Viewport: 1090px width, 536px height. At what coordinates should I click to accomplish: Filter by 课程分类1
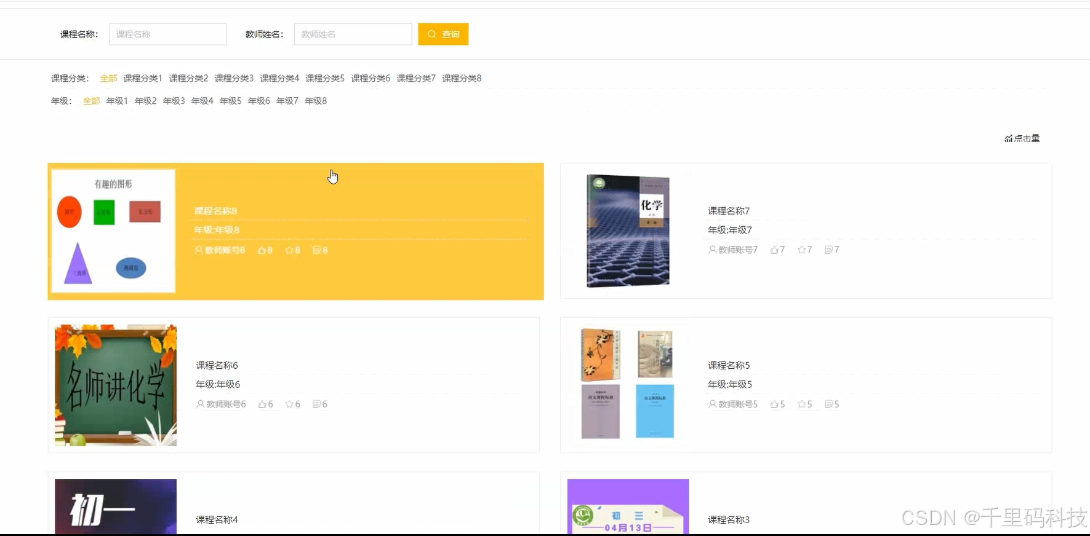(143, 78)
